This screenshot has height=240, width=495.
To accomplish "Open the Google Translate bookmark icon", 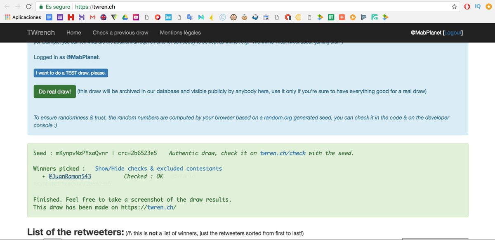I will coord(190,17).
